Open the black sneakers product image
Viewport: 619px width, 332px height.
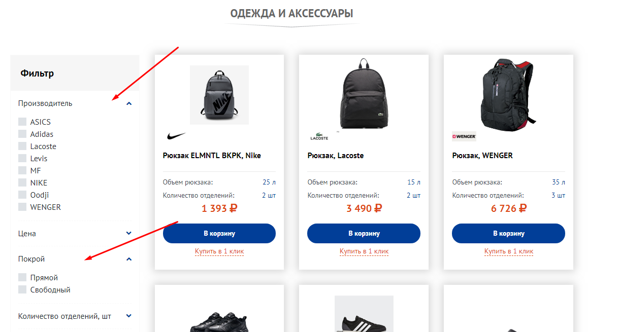(219, 321)
